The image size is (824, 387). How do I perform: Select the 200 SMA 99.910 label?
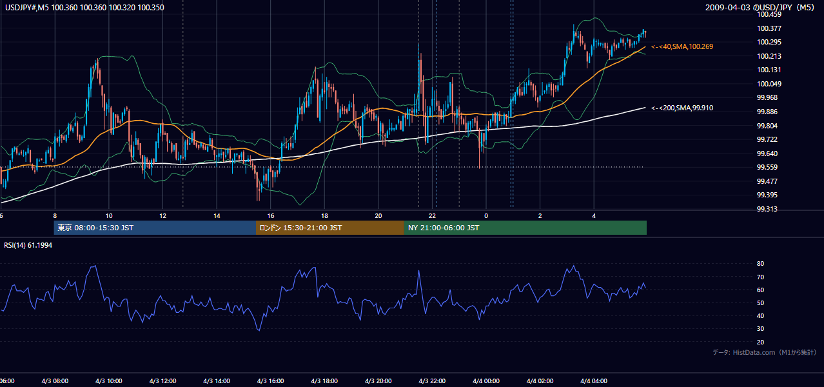point(682,108)
